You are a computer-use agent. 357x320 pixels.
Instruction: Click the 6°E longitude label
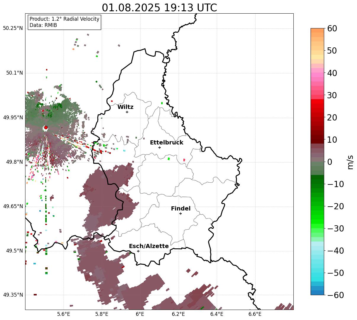click(x=140, y=314)
